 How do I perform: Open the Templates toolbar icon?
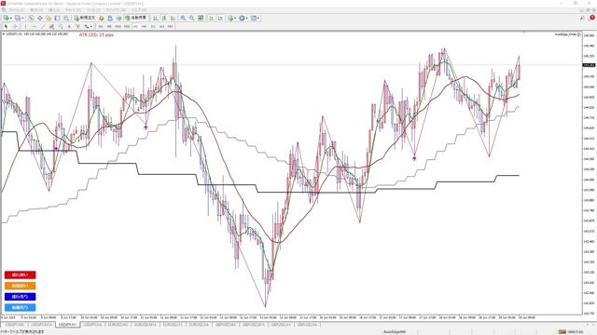tap(254, 18)
